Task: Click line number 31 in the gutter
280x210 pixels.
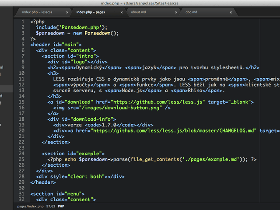Action: click(x=21, y=193)
